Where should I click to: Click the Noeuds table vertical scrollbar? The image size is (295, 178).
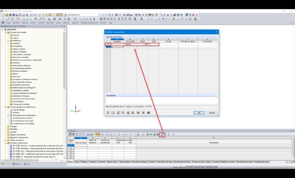click(x=293, y=148)
